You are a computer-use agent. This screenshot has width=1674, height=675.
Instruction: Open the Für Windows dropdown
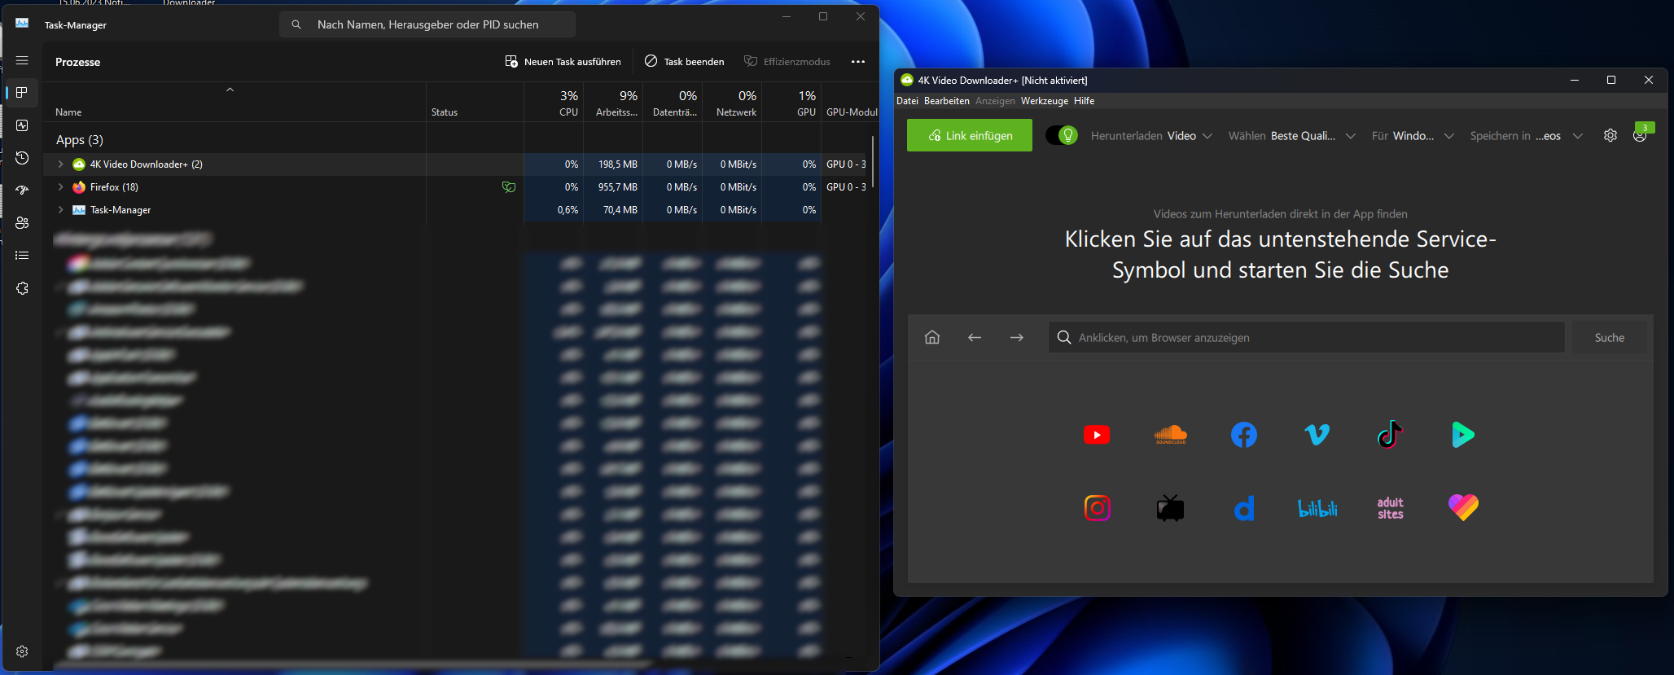pos(1413,136)
